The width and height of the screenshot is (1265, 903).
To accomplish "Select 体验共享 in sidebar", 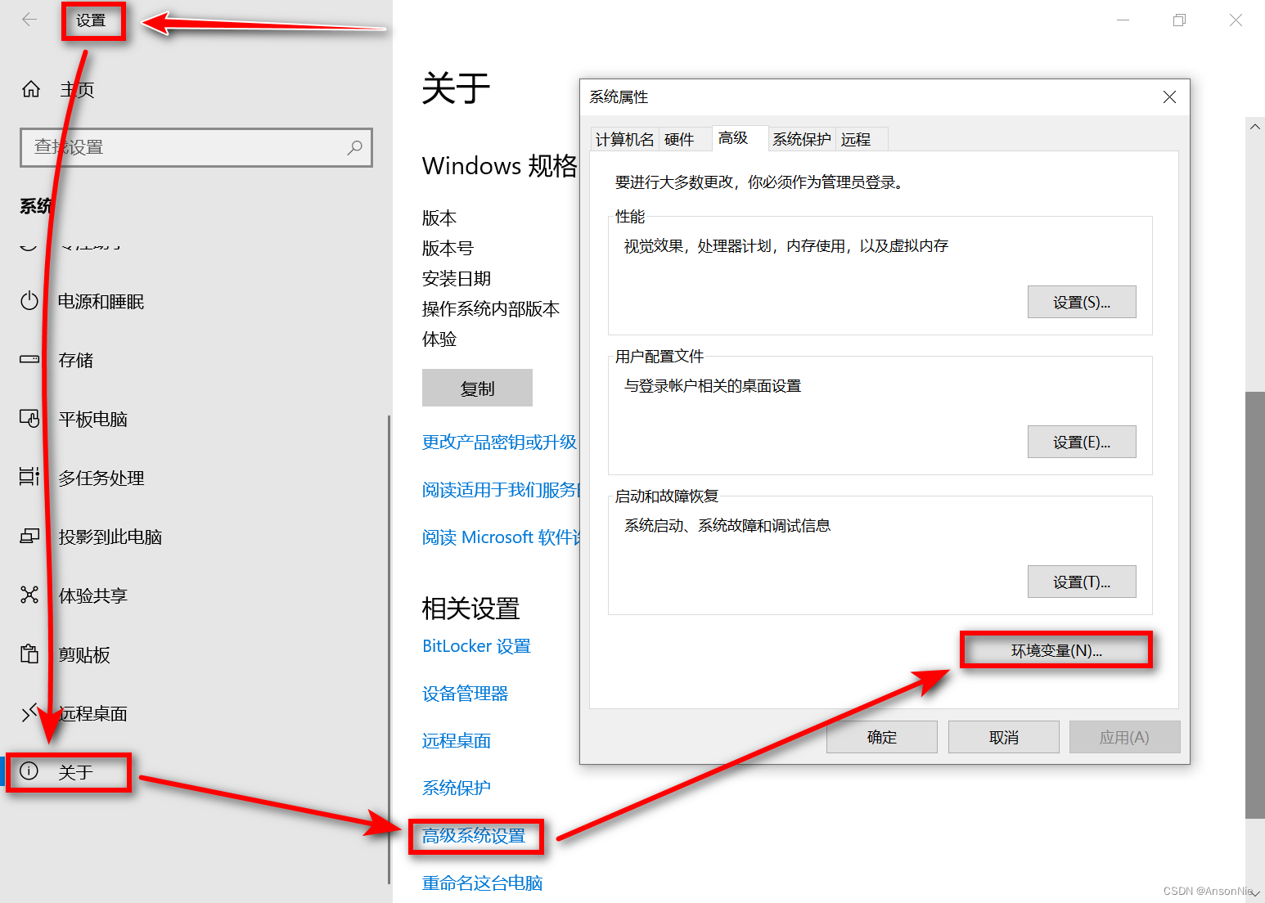I will click(93, 596).
